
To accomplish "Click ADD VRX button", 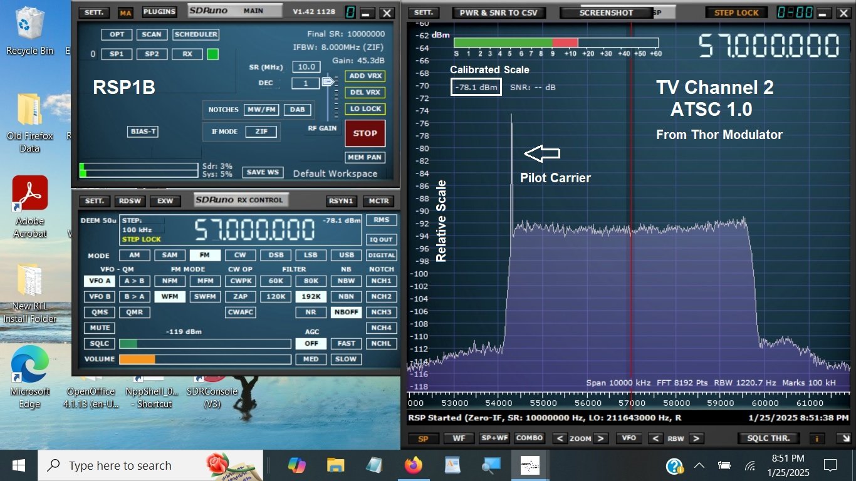I will click(x=365, y=76).
